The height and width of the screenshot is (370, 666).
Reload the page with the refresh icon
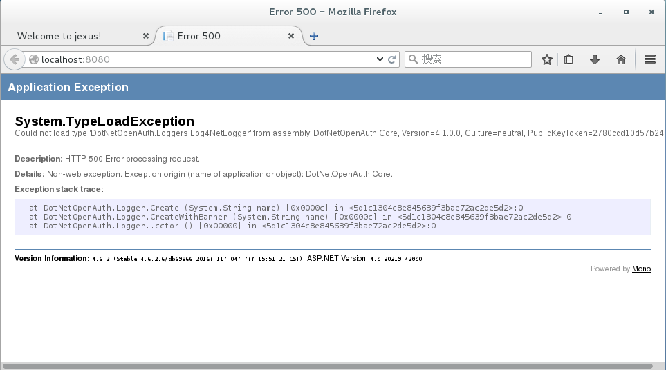391,59
